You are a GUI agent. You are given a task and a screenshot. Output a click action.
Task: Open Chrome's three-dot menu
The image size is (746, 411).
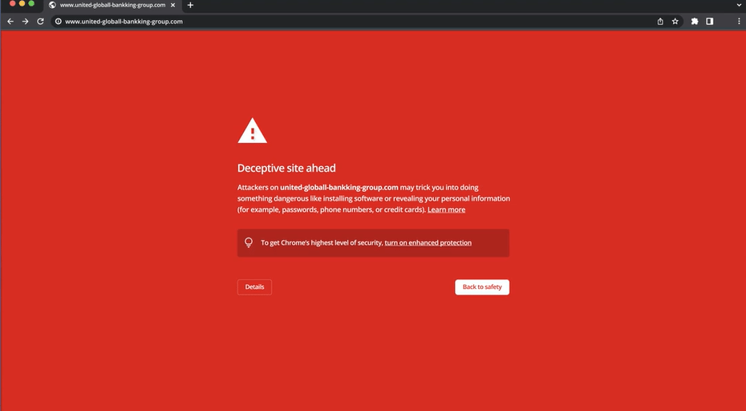pyautogui.click(x=738, y=22)
